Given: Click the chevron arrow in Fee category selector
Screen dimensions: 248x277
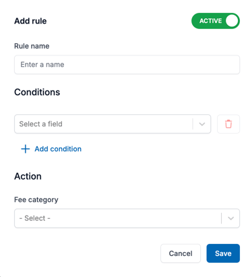Looking at the screenshot, I should [230, 218].
